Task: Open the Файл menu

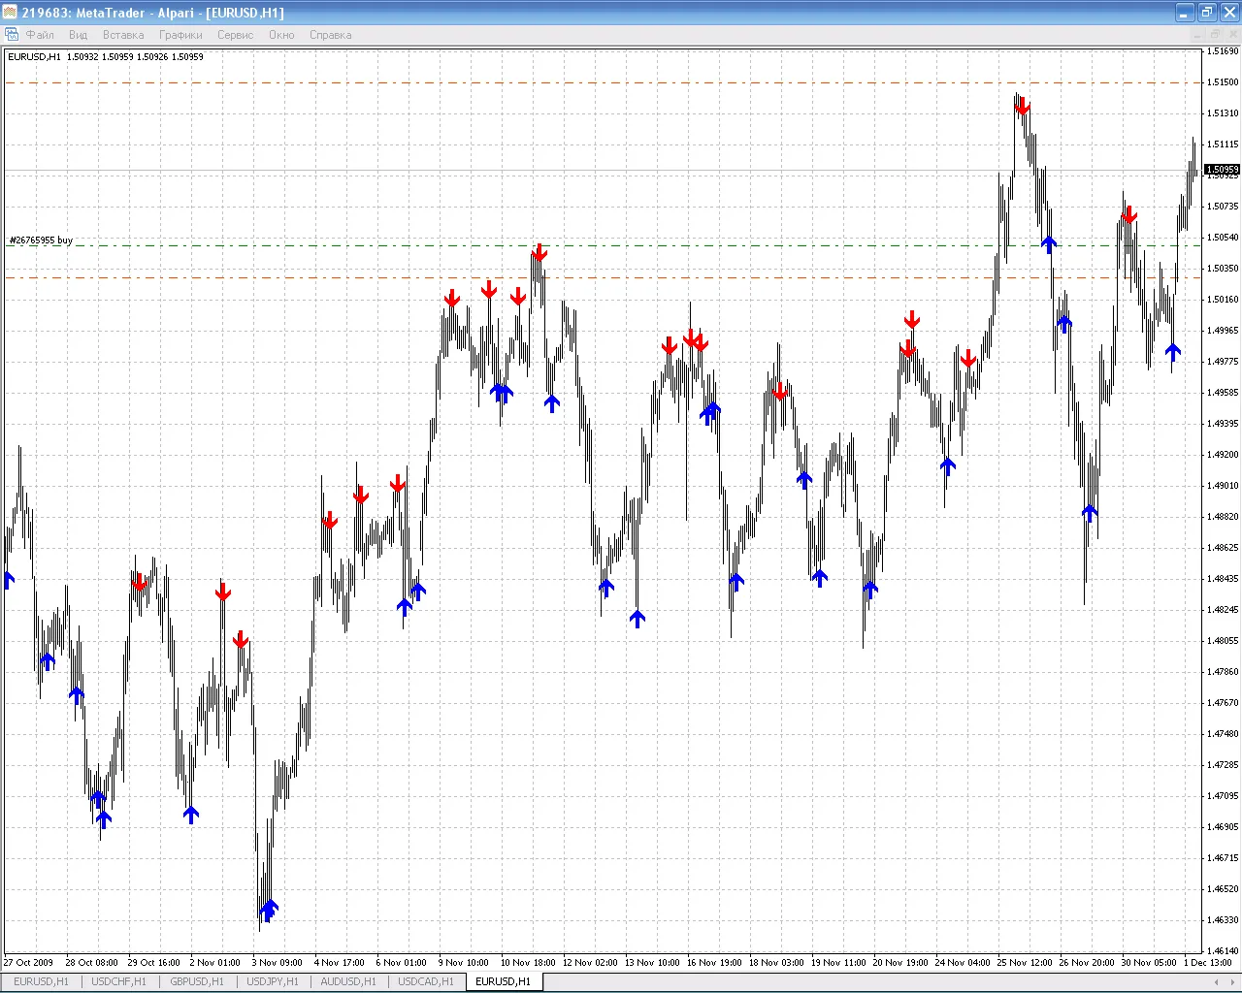Action: point(40,35)
